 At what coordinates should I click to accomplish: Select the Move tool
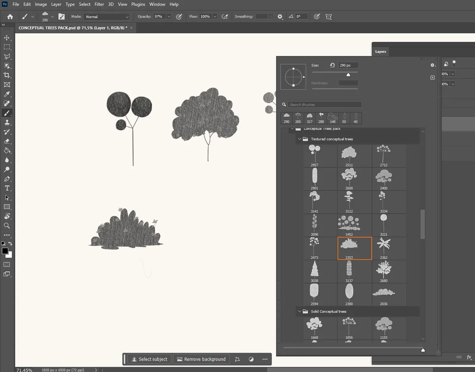tap(7, 38)
